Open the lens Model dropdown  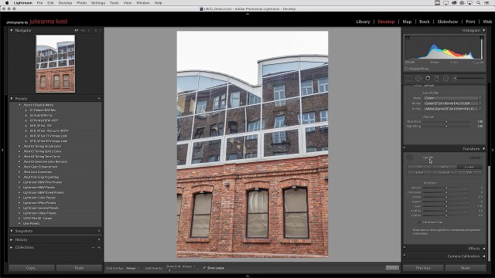click(452, 103)
